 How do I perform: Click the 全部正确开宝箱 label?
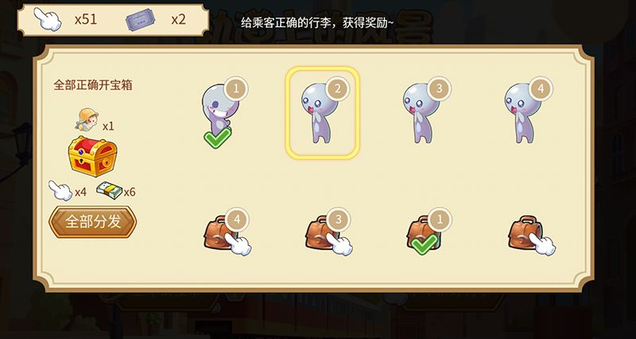[93, 85]
